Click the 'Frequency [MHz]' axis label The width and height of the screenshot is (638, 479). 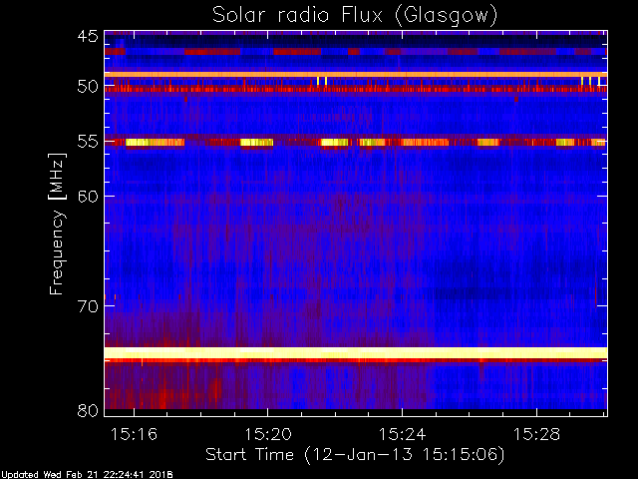pos(57,224)
